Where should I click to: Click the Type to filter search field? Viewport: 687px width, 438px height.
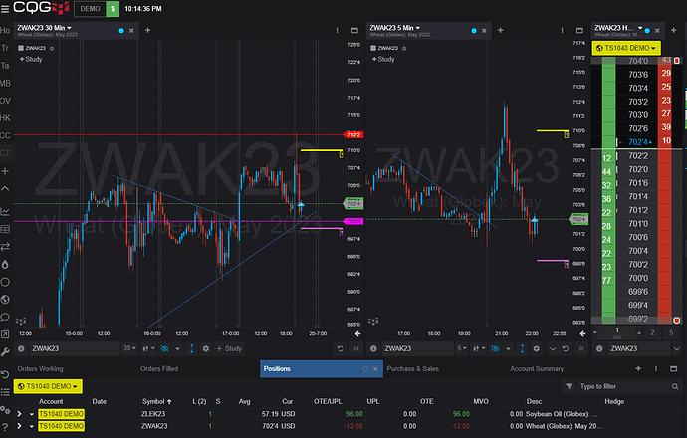(x=627, y=386)
